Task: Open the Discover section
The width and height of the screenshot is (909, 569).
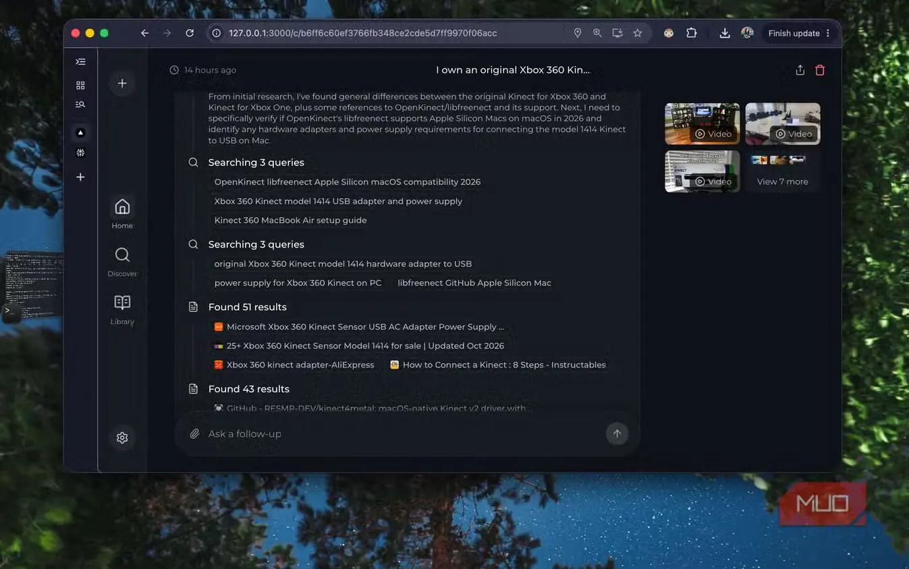Action: pos(122,262)
